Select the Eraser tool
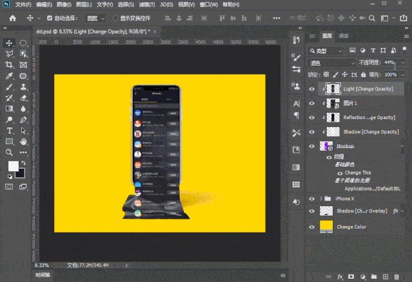Screen dimensions: 412x282 [23, 98]
